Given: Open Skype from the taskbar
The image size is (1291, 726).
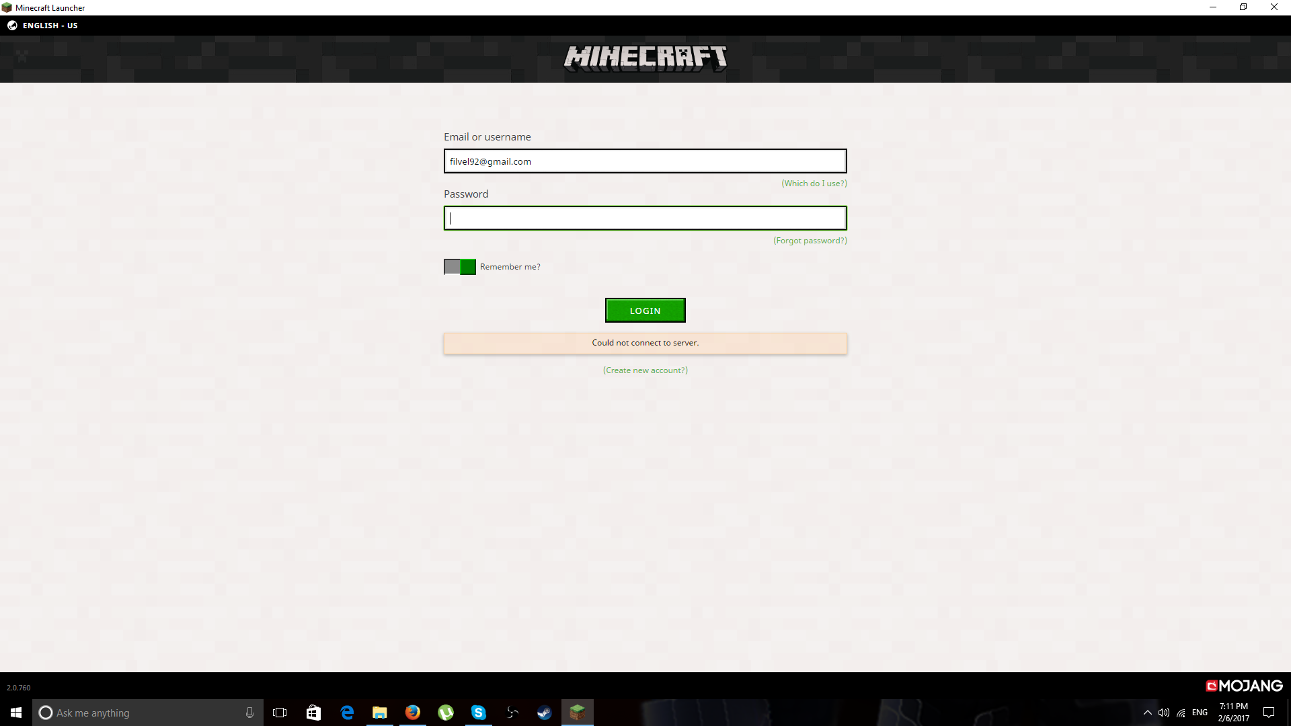Looking at the screenshot, I should click(x=478, y=713).
